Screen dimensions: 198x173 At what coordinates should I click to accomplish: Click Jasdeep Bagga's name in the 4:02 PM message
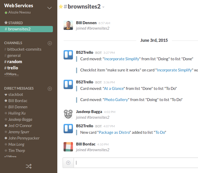[89, 112]
